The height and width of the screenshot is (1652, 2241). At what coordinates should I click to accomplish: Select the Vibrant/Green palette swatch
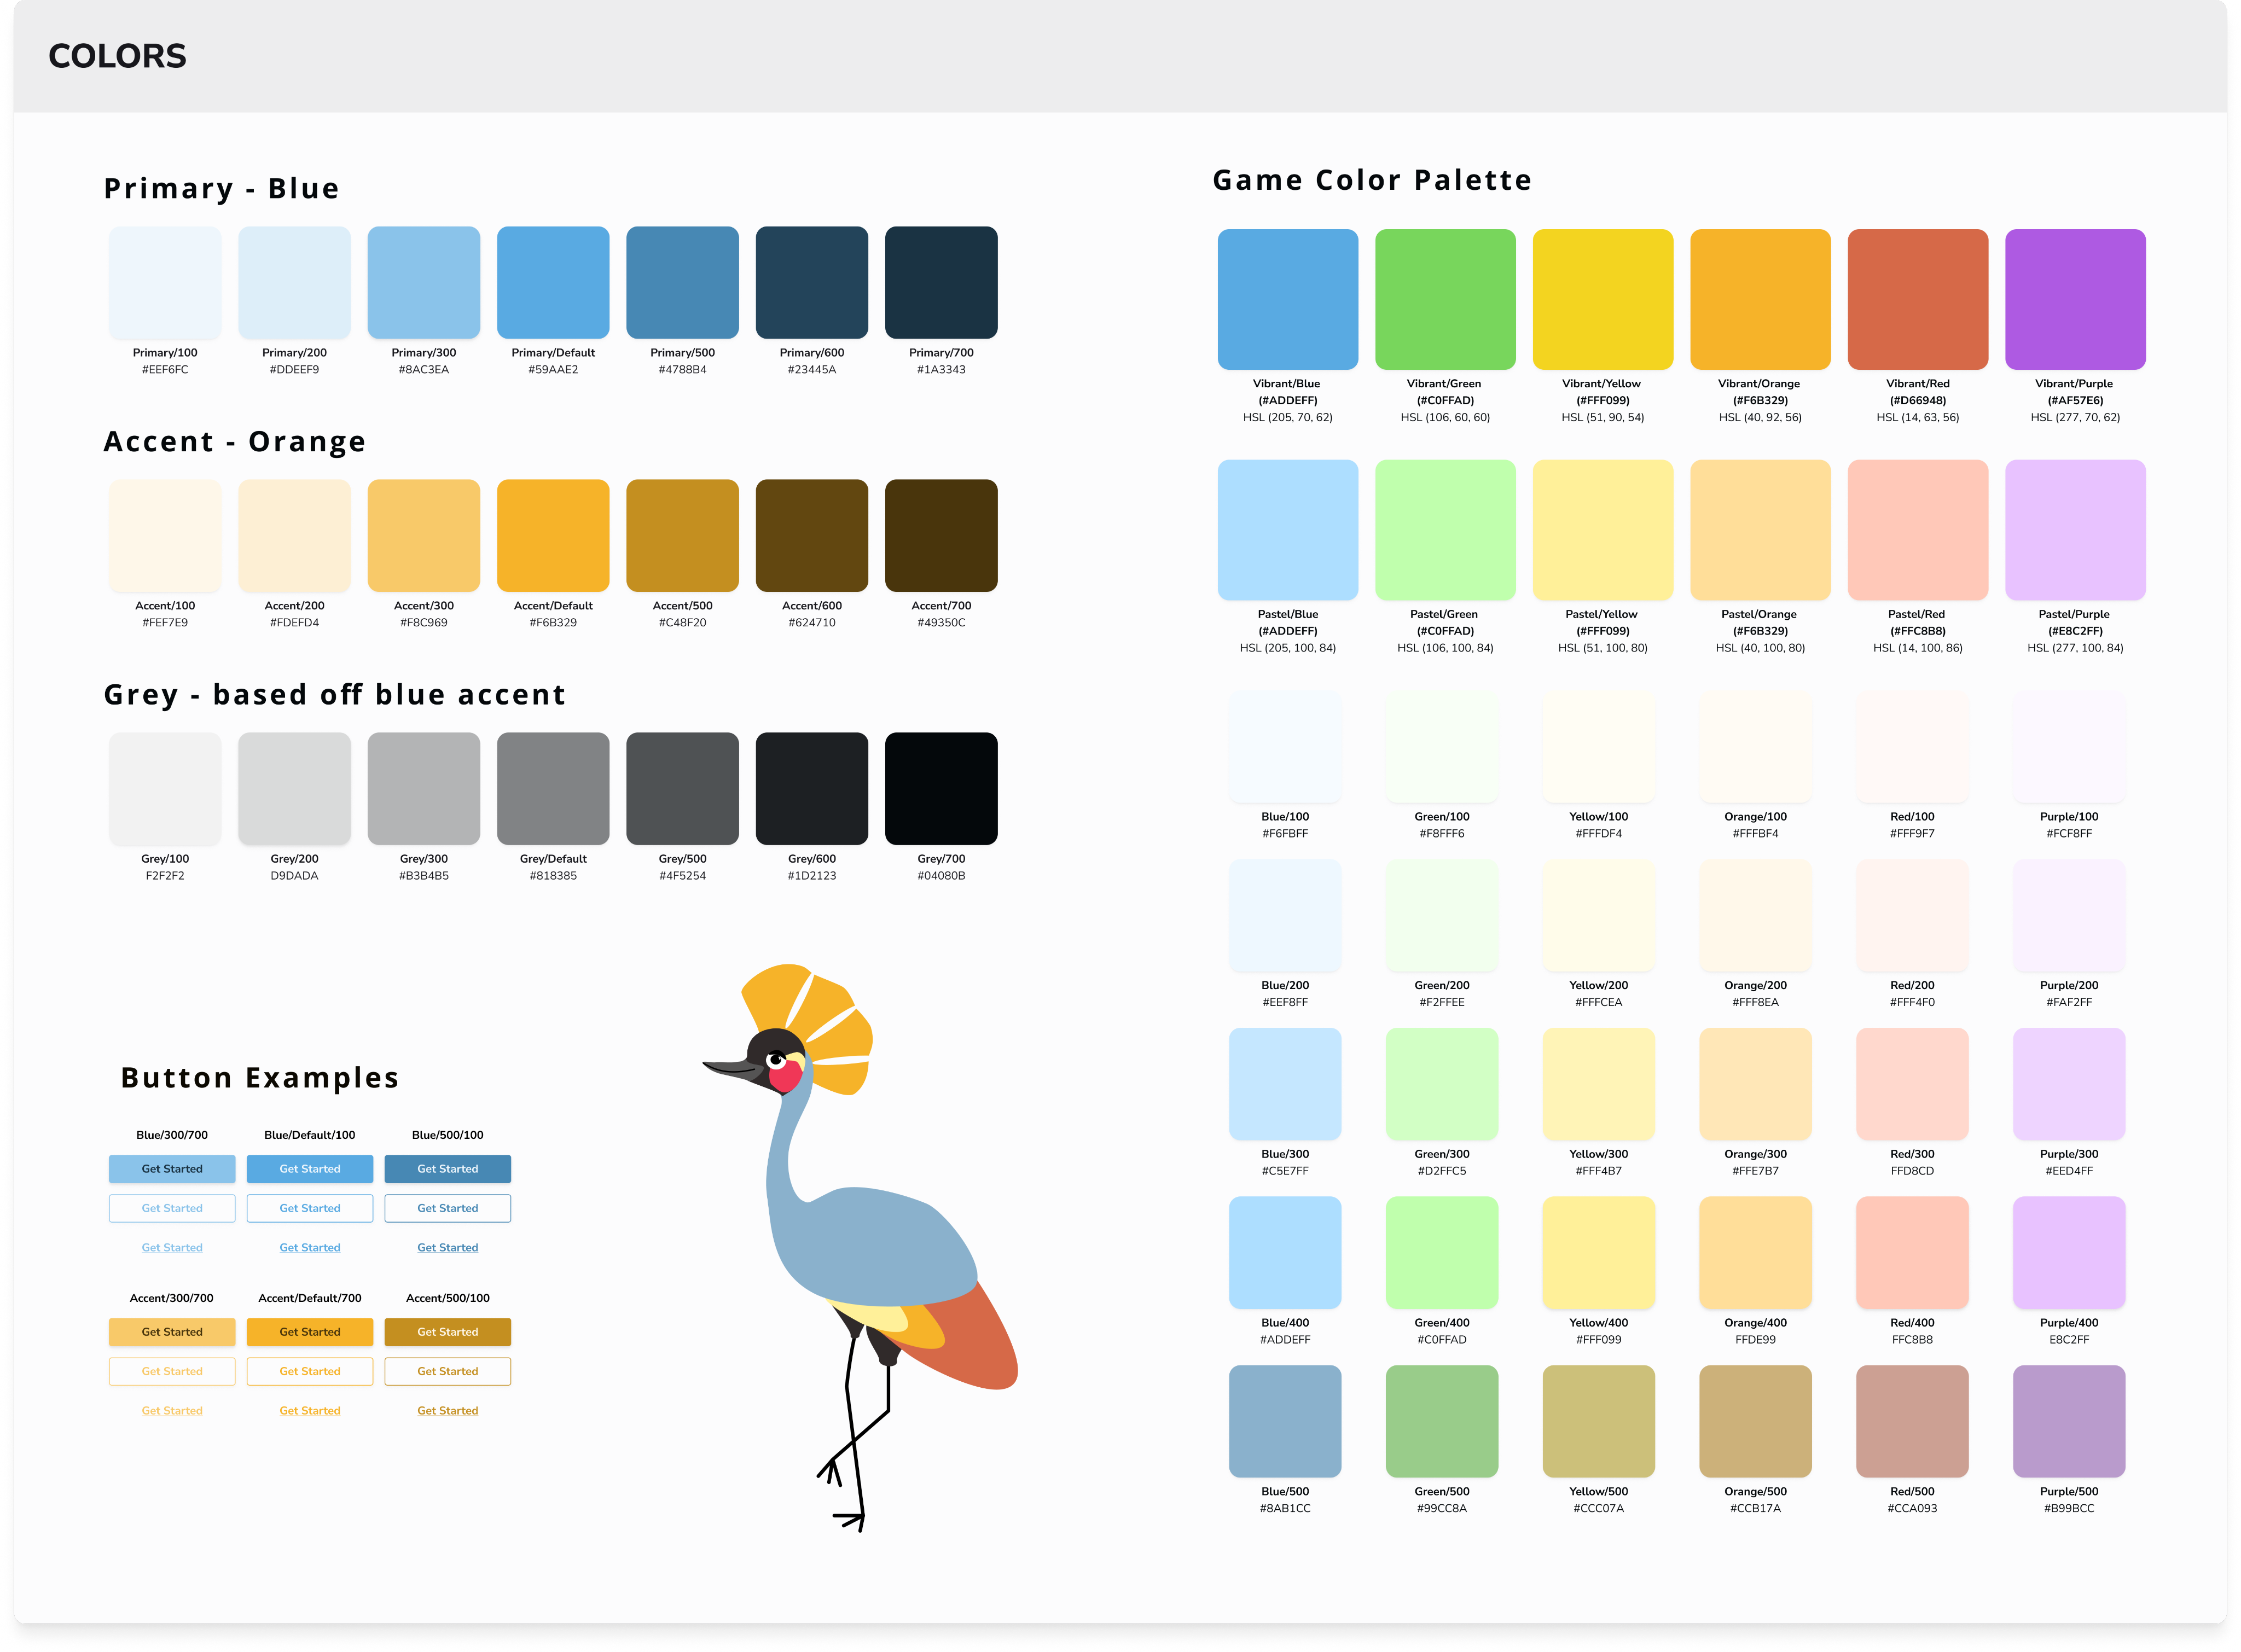pyautogui.click(x=1445, y=299)
